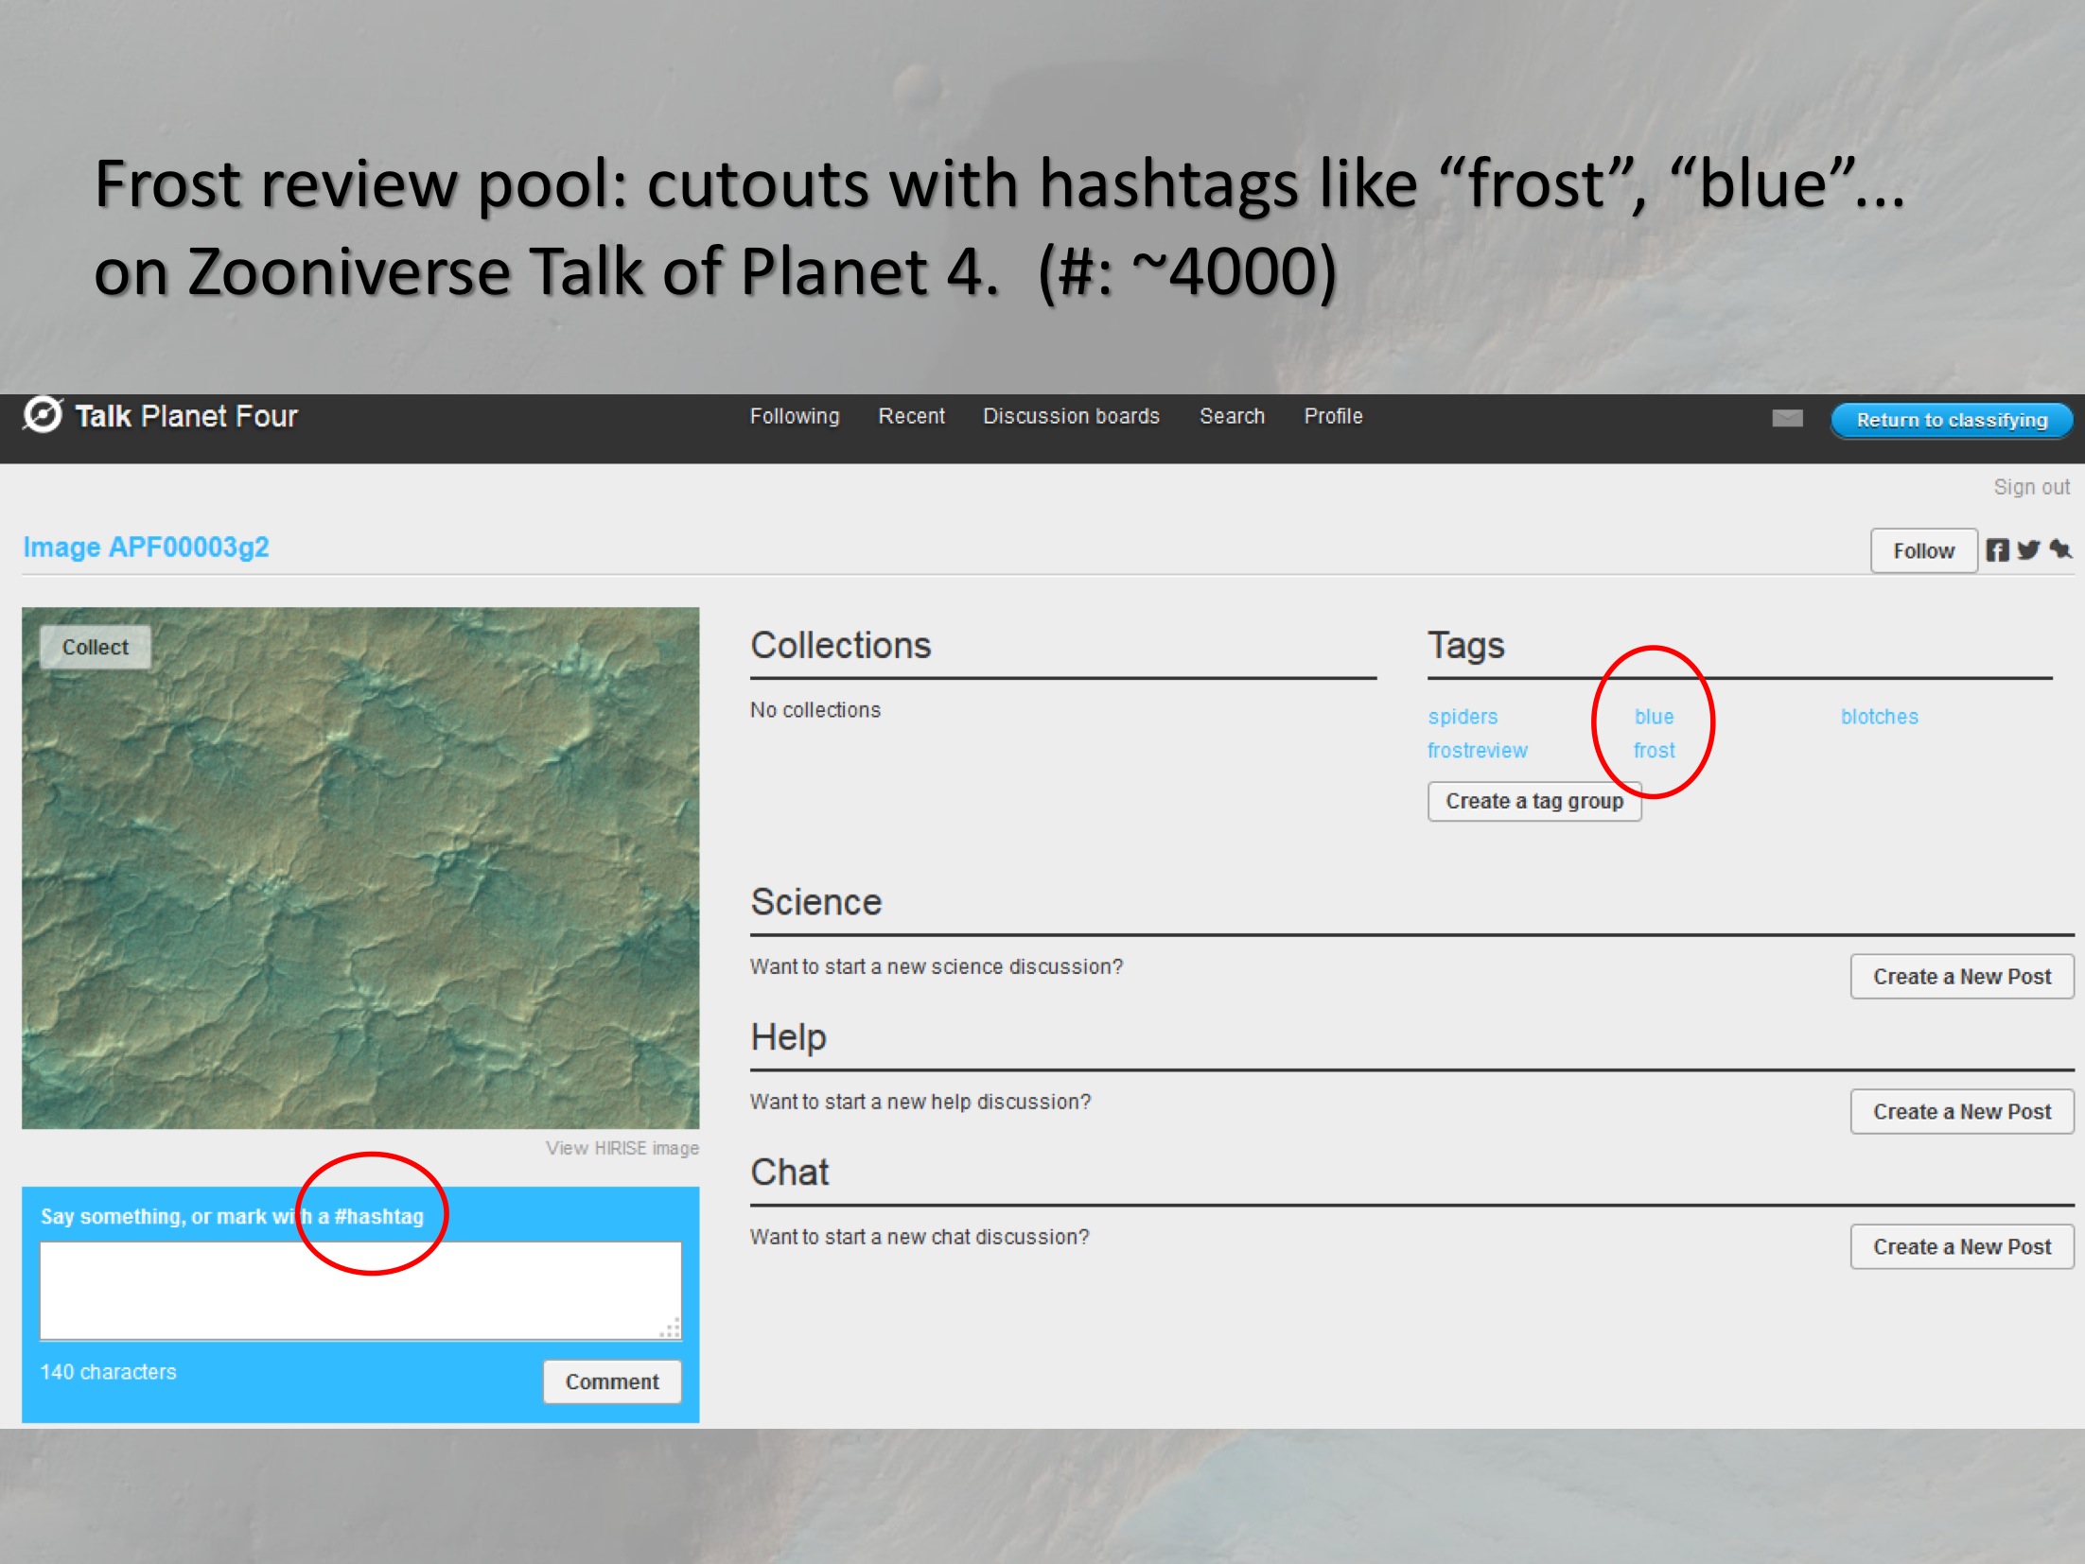2085x1564 pixels.
Task: Click the pushpin pin icon
Action: click(2060, 549)
